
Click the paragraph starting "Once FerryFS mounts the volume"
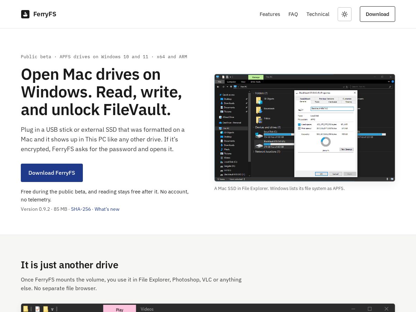[x=131, y=284]
